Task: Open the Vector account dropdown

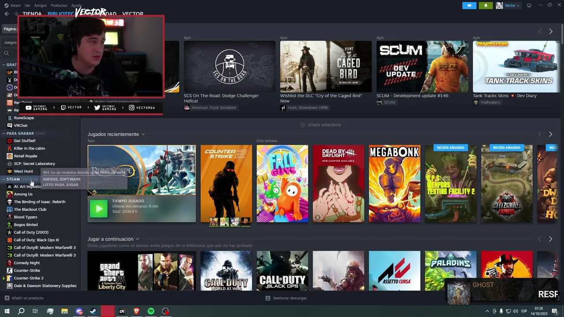Action: pyautogui.click(x=508, y=5)
